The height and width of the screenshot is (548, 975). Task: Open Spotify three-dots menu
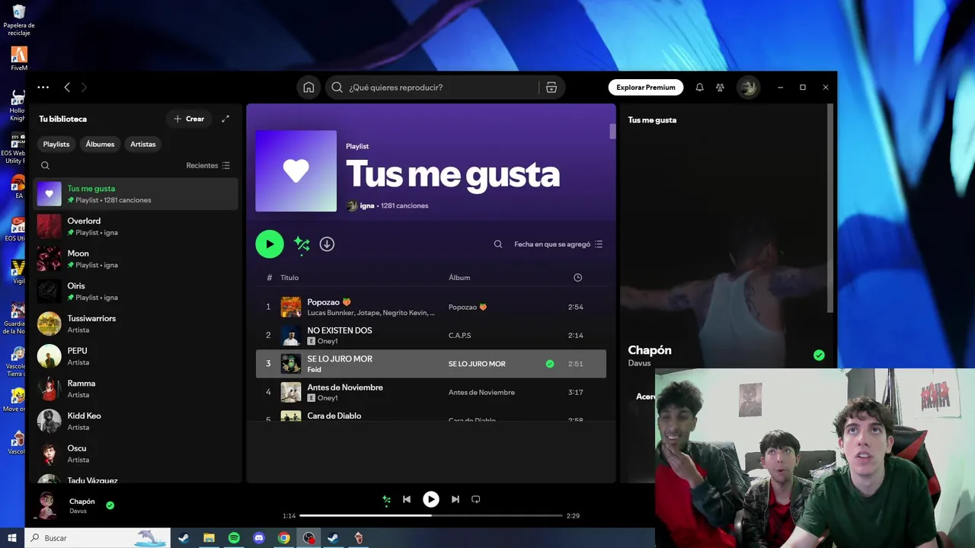coord(43,88)
